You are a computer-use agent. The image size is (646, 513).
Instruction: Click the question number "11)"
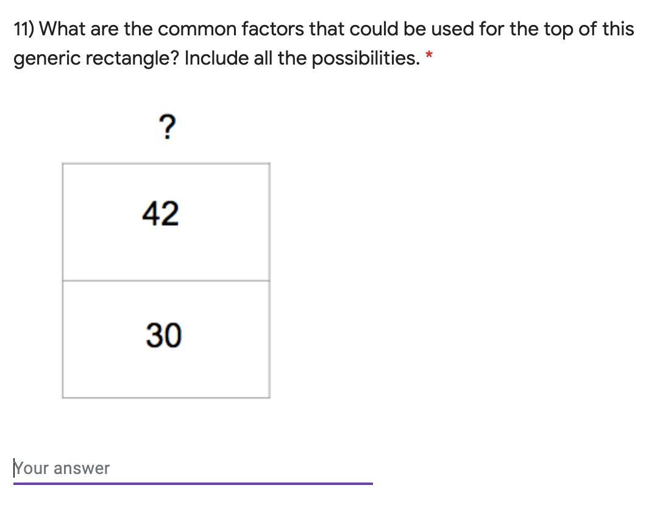point(24,29)
